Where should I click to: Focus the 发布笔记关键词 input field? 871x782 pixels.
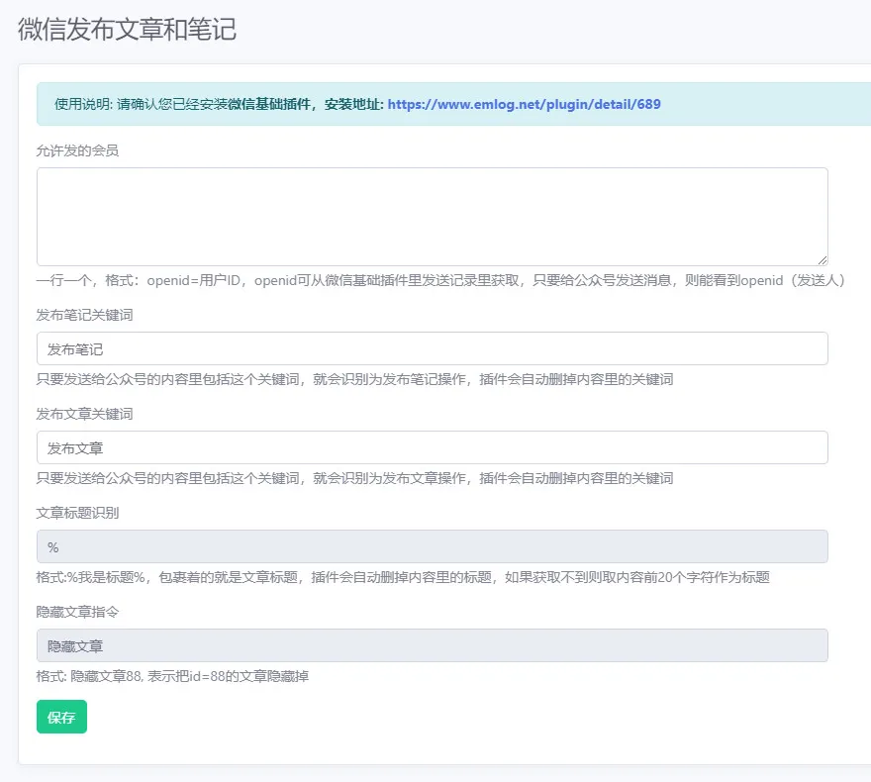click(433, 348)
